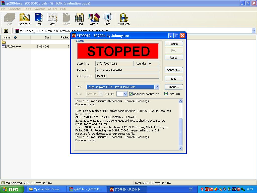Open the Test type dropdown
257x193 pixels.
(x=157, y=87)
